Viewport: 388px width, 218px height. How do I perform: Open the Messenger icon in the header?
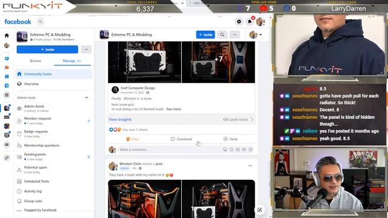[x=239, y=22]
